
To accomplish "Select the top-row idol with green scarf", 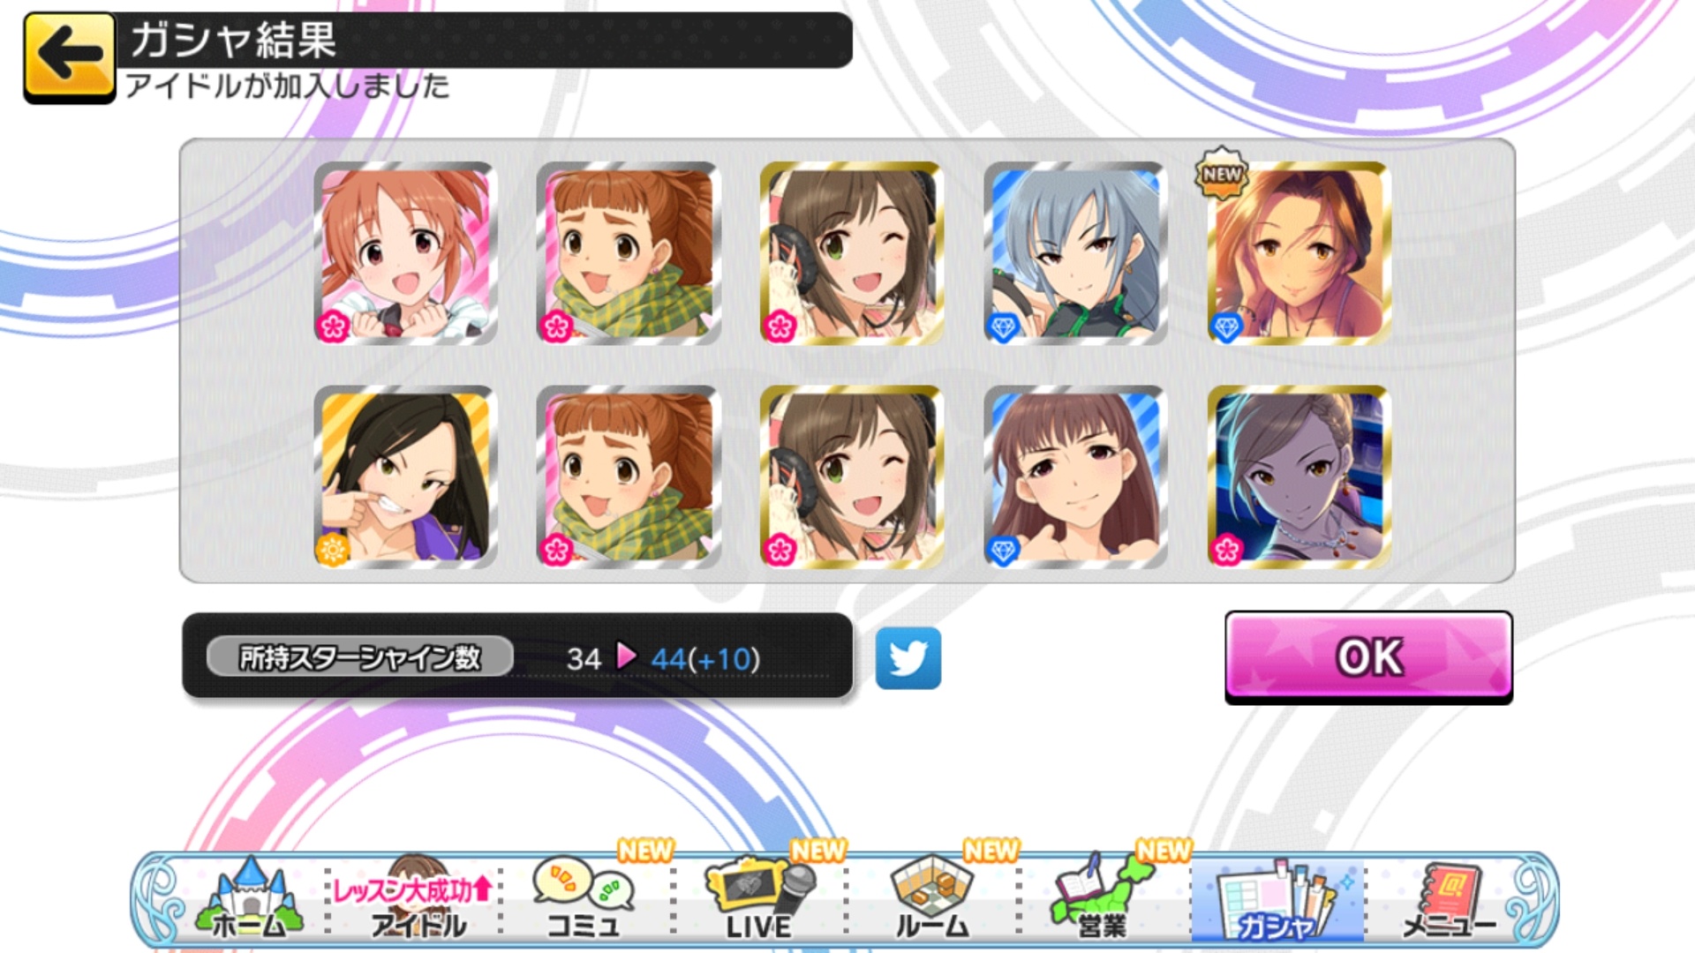I will pos(628,253).
